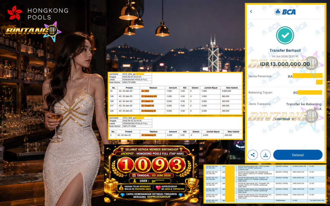Click the 'Jenis Transaksi' label
Screen dimensions: 330x206
259,104
